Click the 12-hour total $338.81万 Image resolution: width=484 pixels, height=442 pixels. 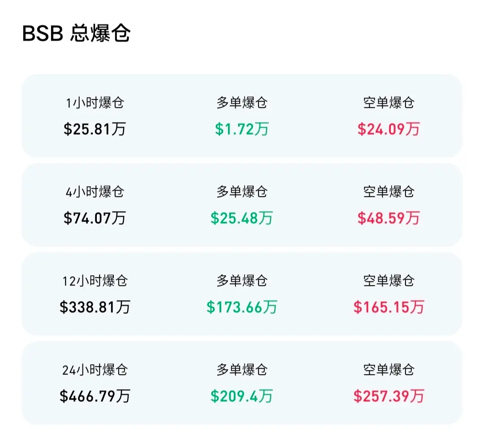coord(95,307)
